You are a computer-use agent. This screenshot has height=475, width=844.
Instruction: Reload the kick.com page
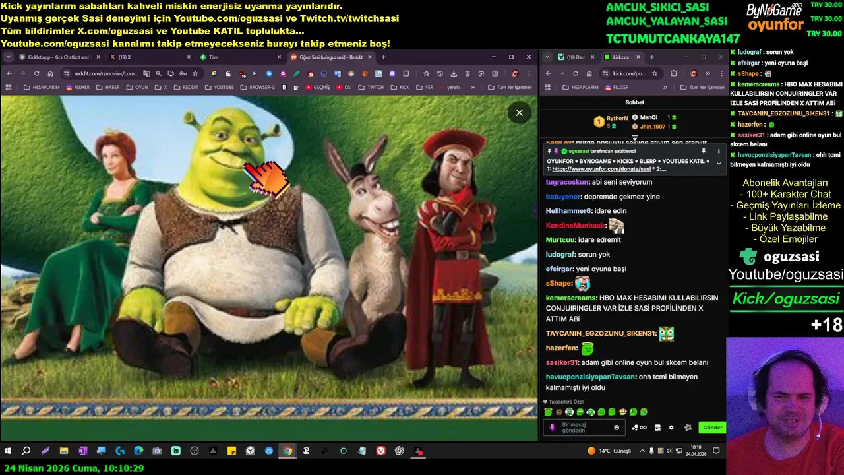[575, 73]
